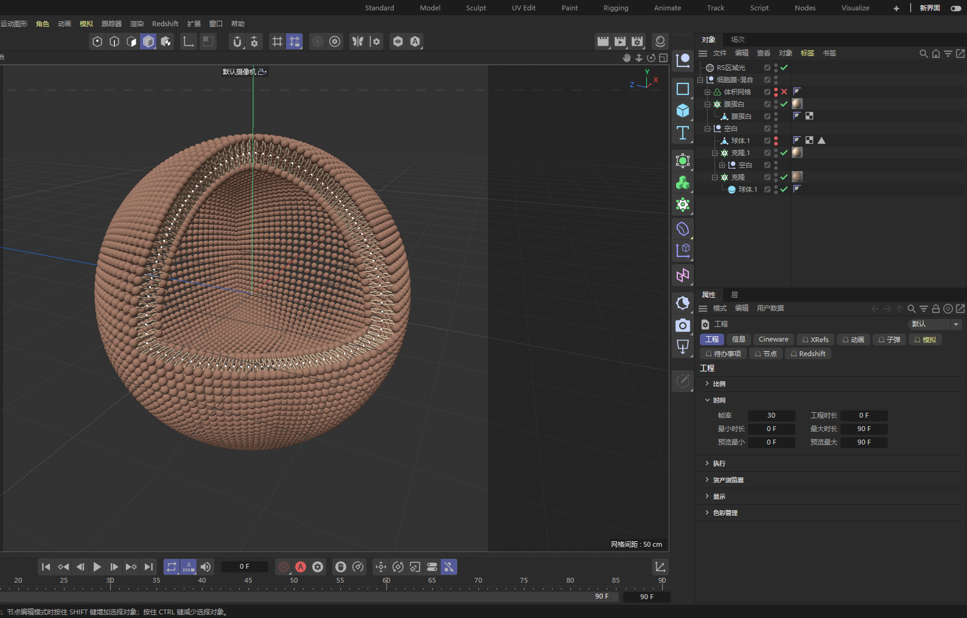The width and height of the screenshot is (967, 618).
Task: Click the axis L-shaped tool icon
Action: pos(189,41)
